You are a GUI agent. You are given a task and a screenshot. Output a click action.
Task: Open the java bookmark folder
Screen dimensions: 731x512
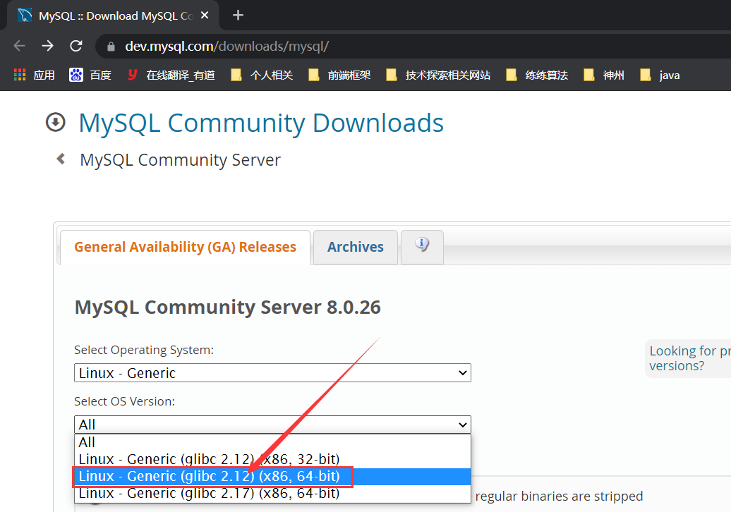659,74
